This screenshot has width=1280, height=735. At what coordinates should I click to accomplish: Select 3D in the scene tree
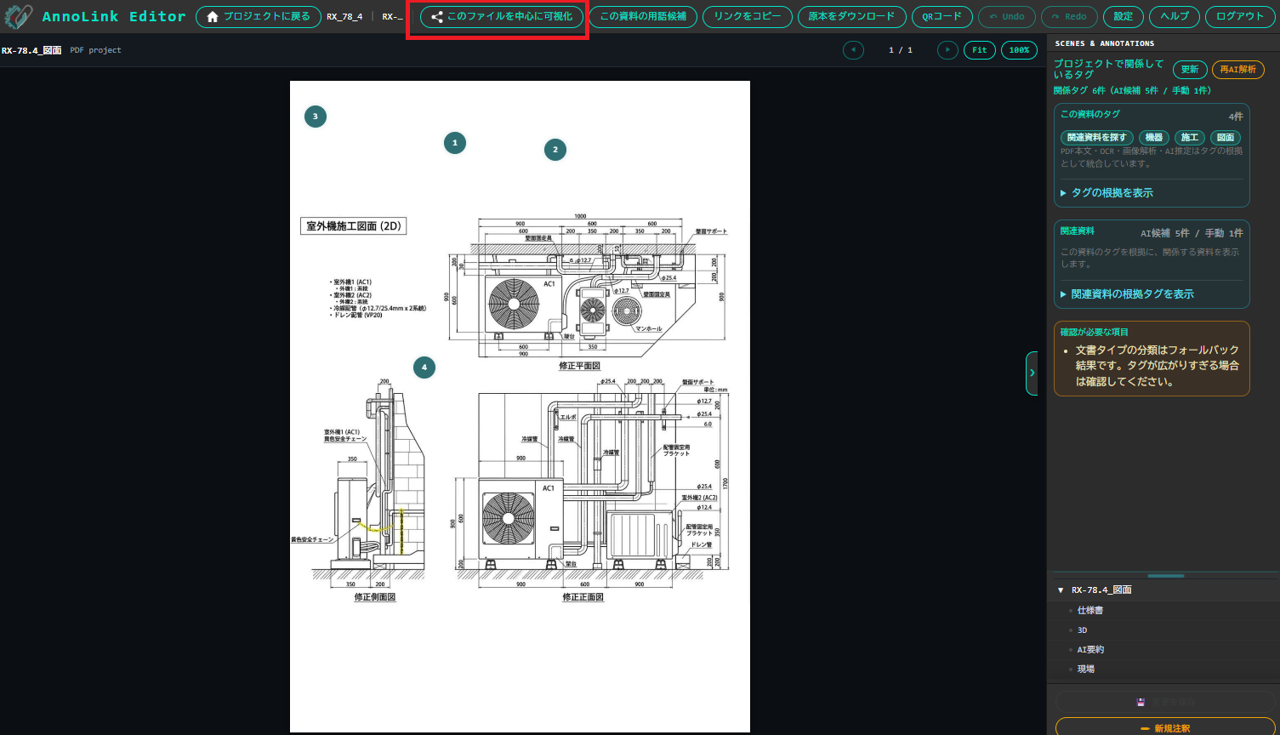tap(1082, 630)
